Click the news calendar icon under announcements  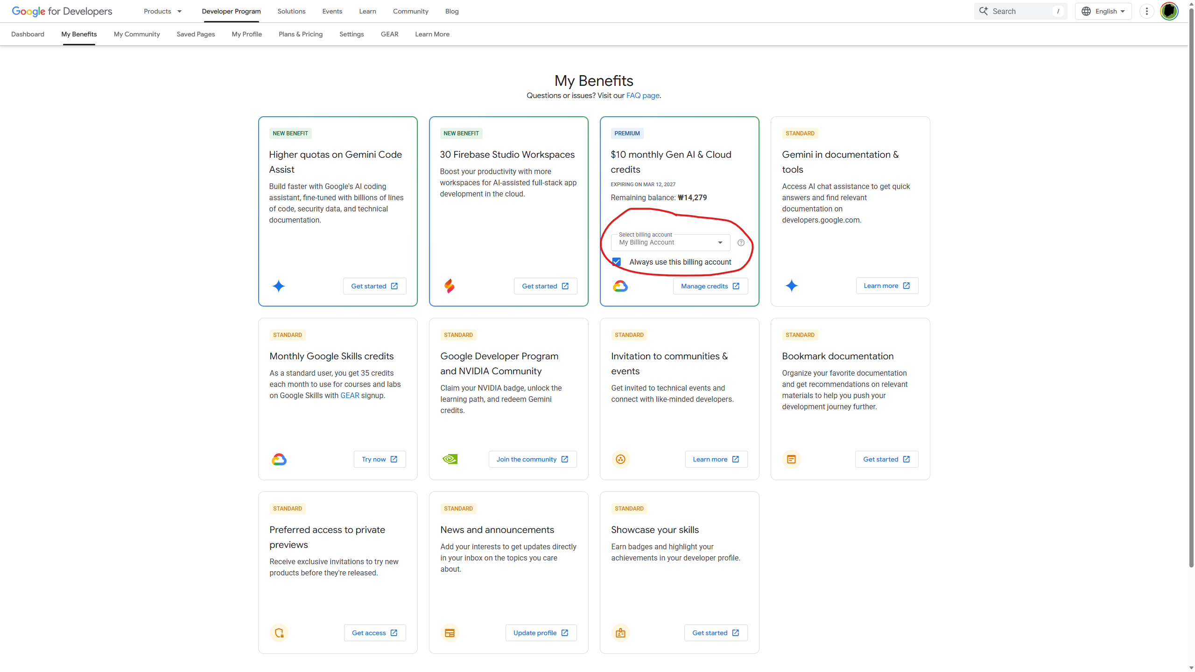click(450, 633)
